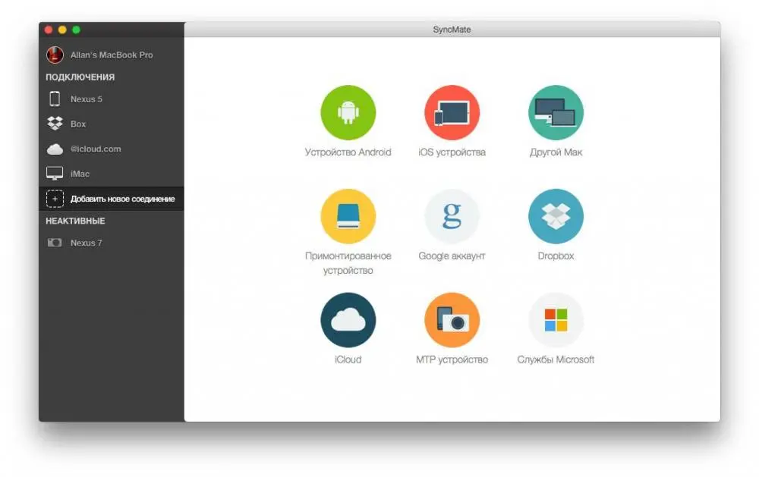The width and height of the screenshot is (759, 477).
Task: Choose the Google account icon
Action: click(x=452, y=216)
